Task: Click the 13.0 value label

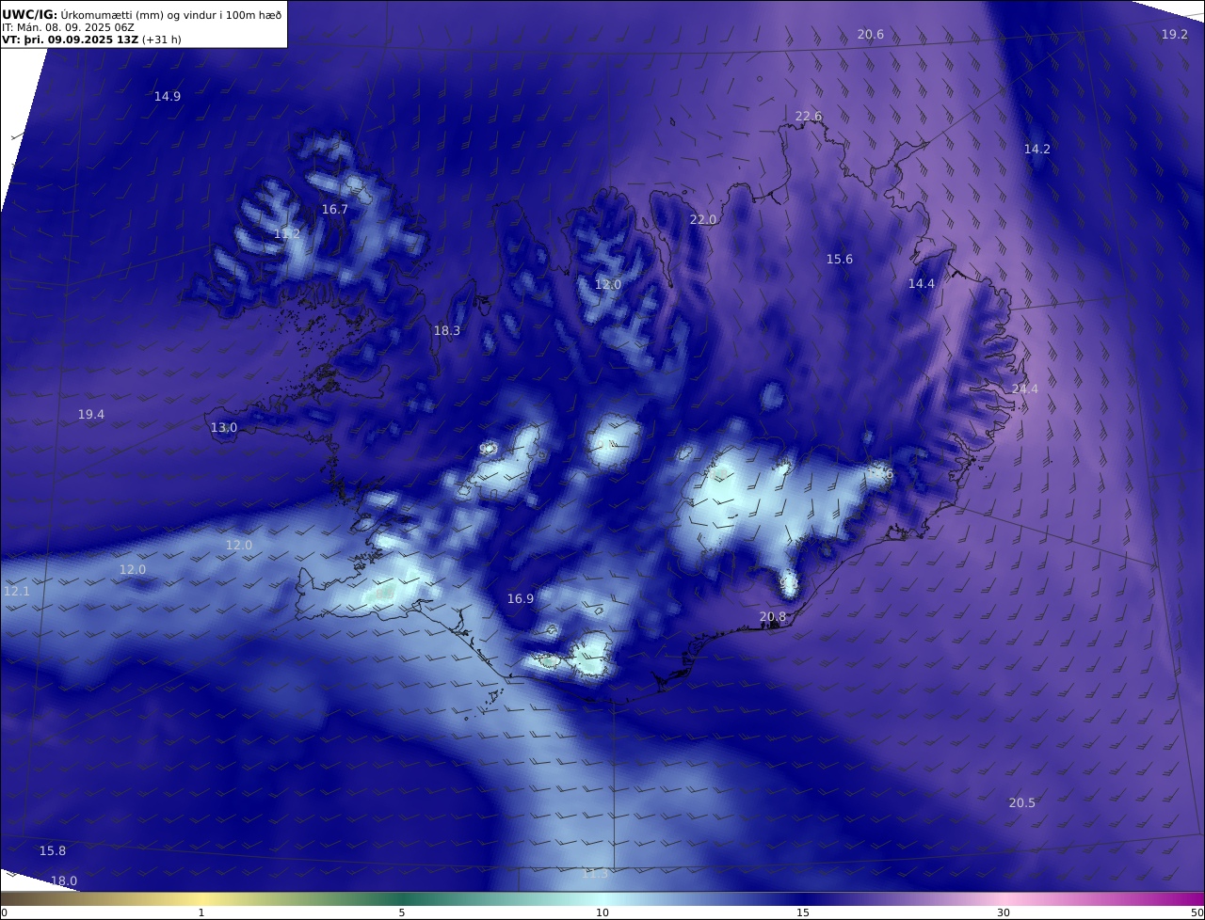Action: [x=224, y=427]
